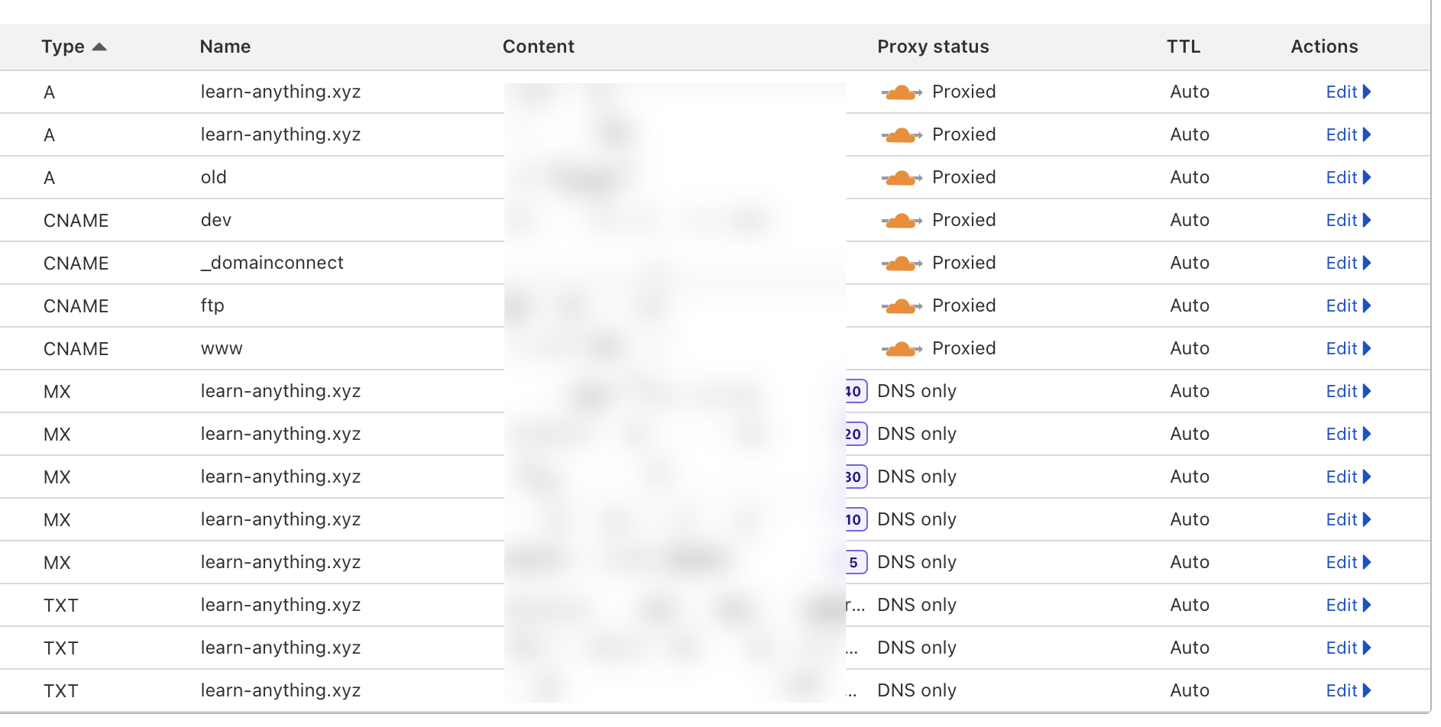The height and width of the screenshot is (727, 1441).
Task: Click Edit on the www CNAME record
Action: click(1343, 348)
